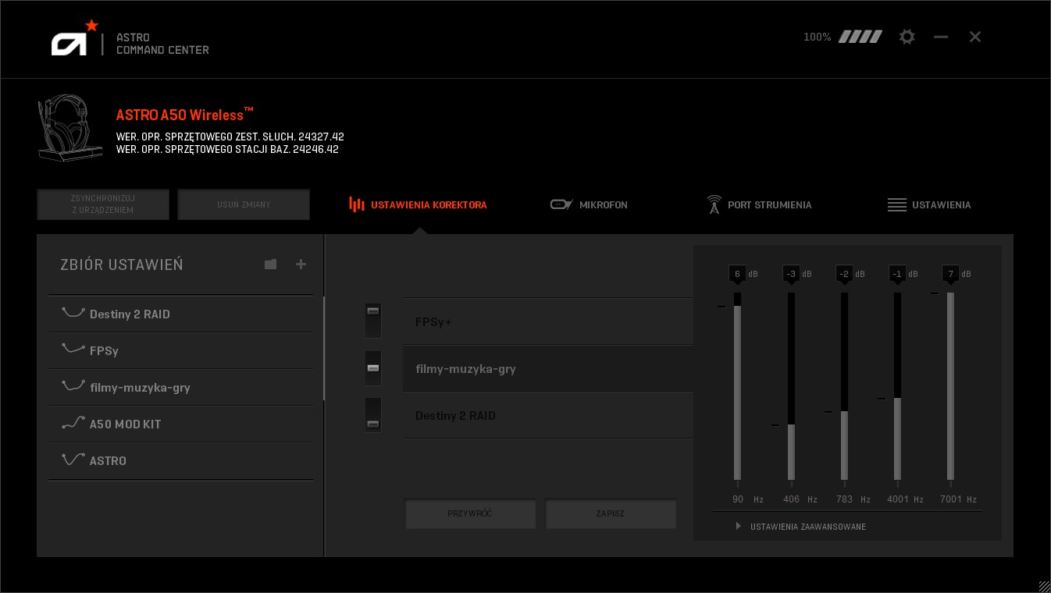The height and width of the screenshot is (593, 1051).
Task: Toggle the switch next to Destiny 2 RAID slot
Action: (x=373, y=414)
